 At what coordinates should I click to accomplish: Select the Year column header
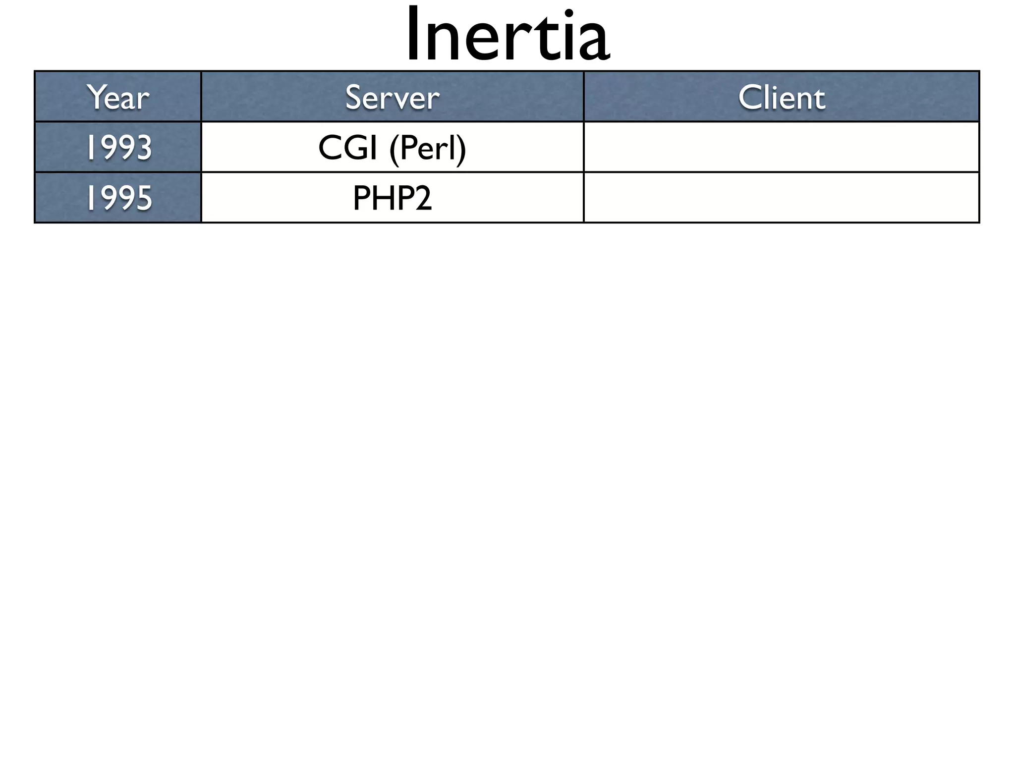[x=118, y=97]
